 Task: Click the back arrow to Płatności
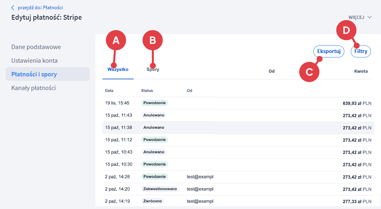tap(13, 8)
